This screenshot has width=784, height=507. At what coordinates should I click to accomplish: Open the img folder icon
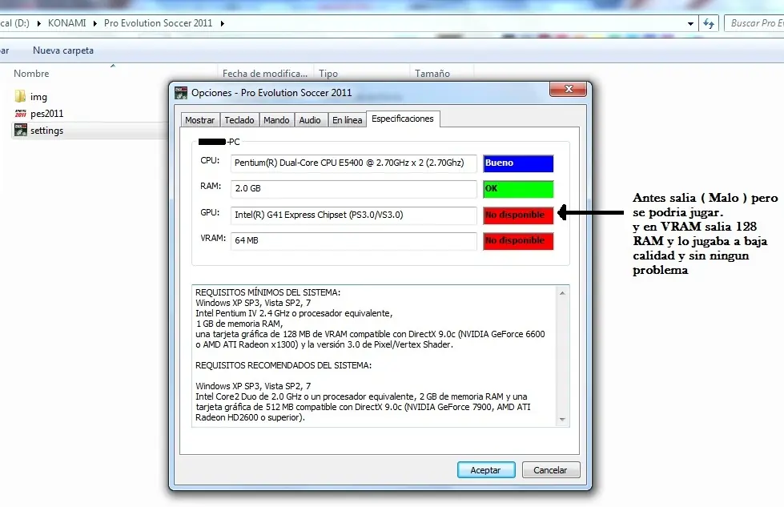pos(20,96)
